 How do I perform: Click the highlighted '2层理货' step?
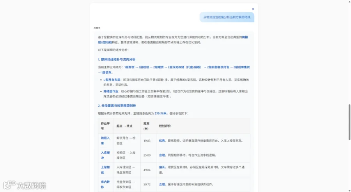click(x=158, y=67)
